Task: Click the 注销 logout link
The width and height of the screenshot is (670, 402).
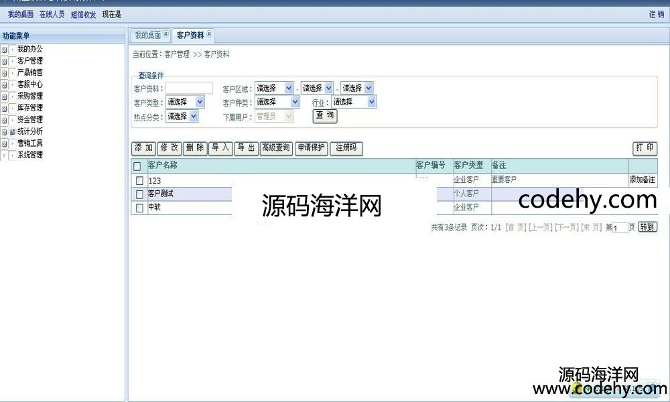Action: (657, 15)
